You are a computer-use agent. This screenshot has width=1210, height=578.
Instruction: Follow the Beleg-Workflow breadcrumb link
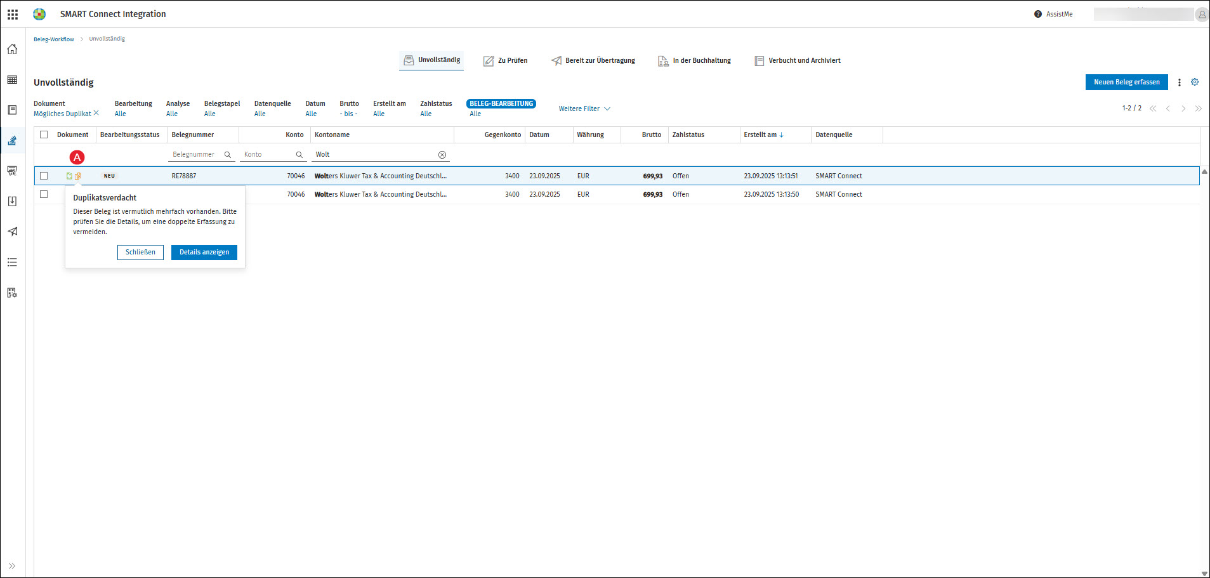pyautogui.click(x=54, y=39)
